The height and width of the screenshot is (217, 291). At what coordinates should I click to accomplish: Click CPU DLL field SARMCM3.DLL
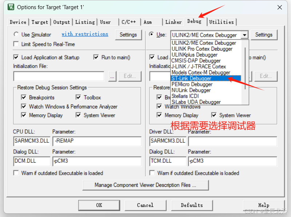(32, 141)
